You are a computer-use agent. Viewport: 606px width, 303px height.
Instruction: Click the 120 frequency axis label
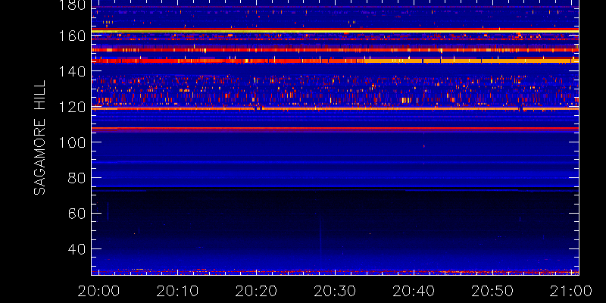72,107
